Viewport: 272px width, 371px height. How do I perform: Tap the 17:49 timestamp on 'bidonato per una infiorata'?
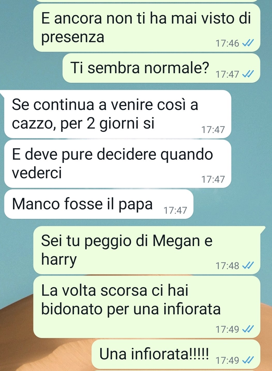tap(227, 329)
